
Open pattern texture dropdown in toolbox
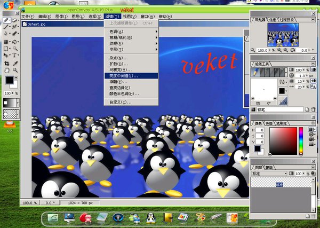pos(18,114)
